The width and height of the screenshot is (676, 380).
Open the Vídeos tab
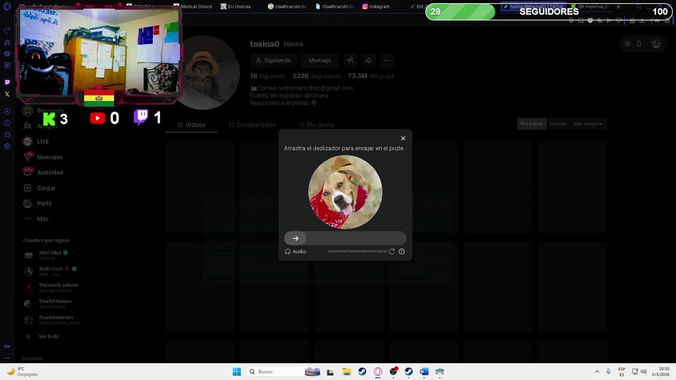[x=191, y=125]
